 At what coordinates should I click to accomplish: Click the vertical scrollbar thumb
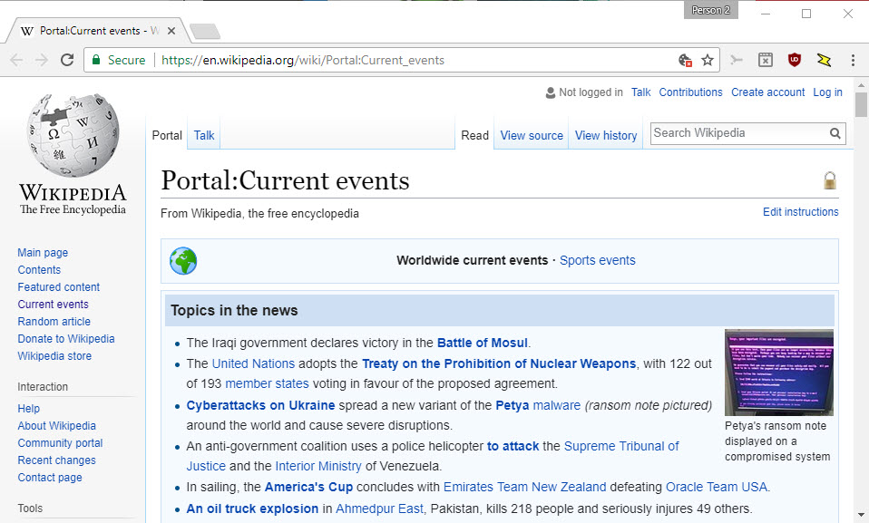click(x=861, y=105)
